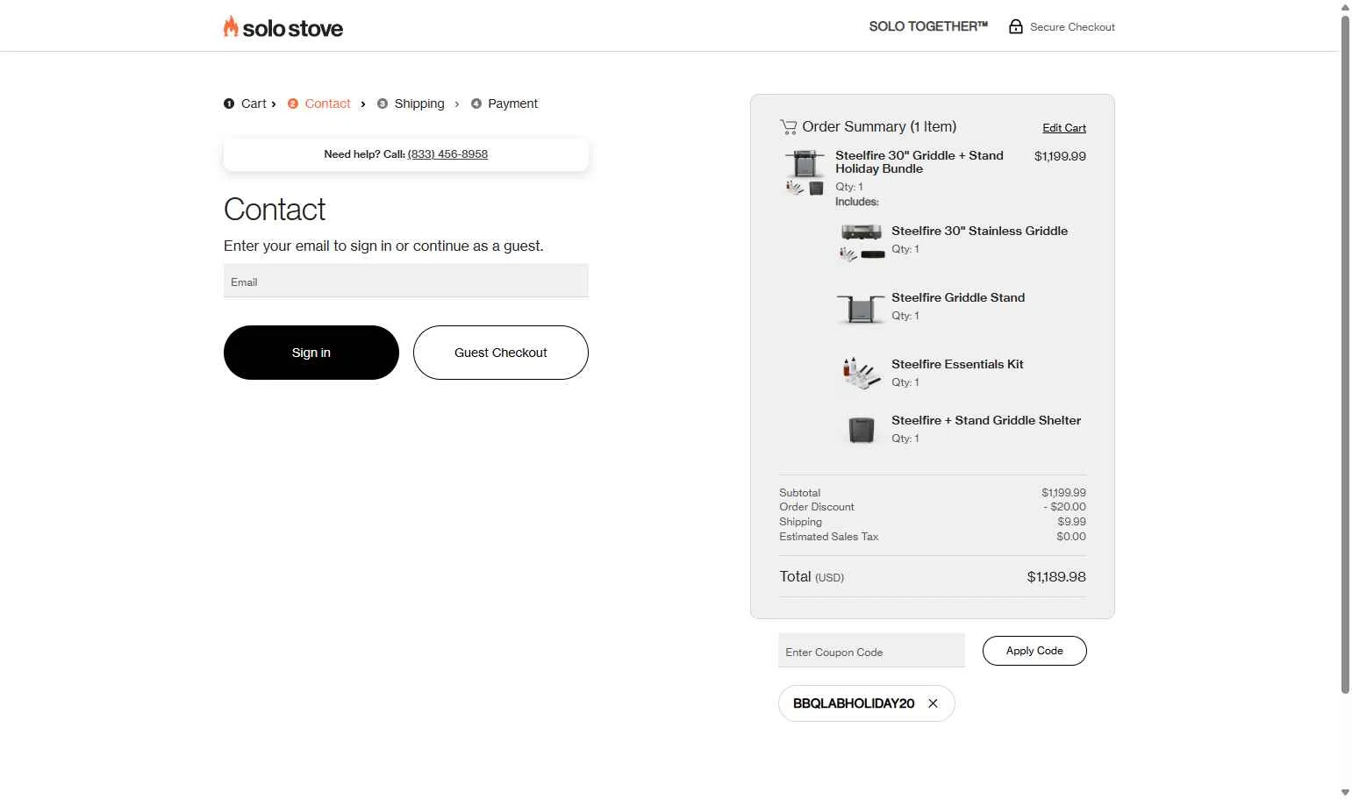This screenshot has width=1352, height=799.
Task: Click the shopping cart icon in Order Summary
Action: point(788,127)
